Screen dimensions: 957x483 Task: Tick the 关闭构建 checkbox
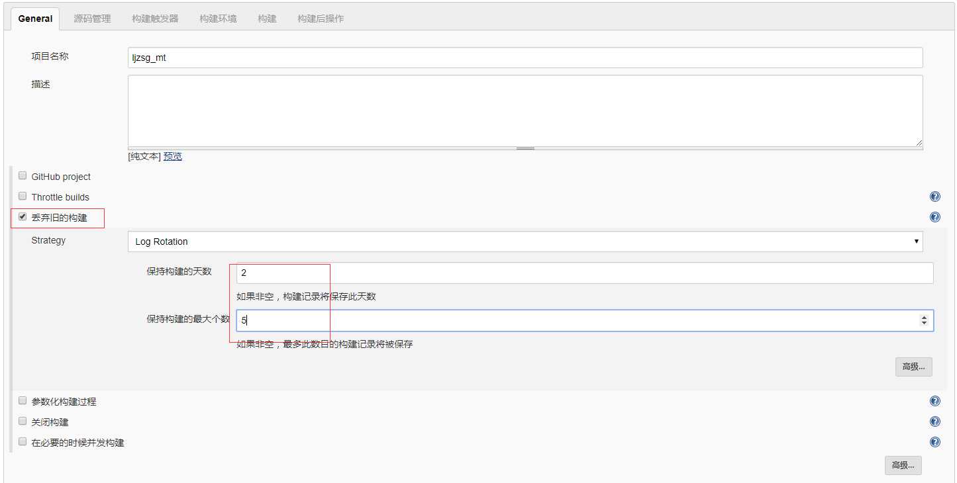click(x=23, y=421)
